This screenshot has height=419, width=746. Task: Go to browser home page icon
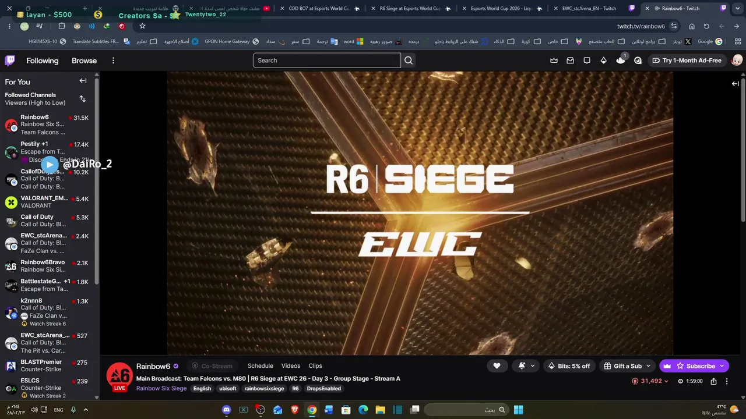click(x=692, y=26)
